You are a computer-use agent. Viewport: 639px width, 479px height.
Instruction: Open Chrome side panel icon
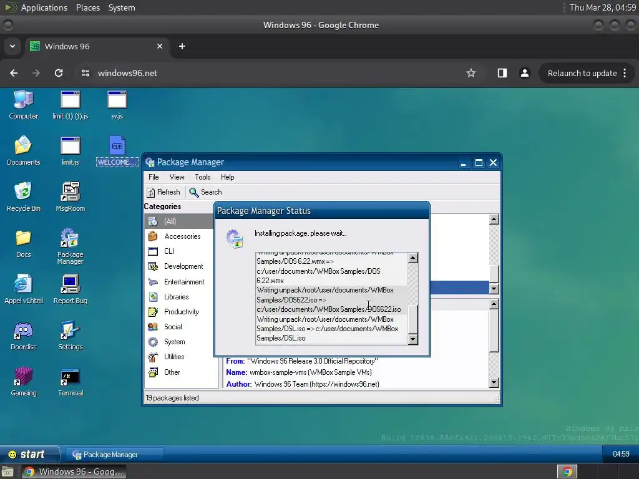502,74
